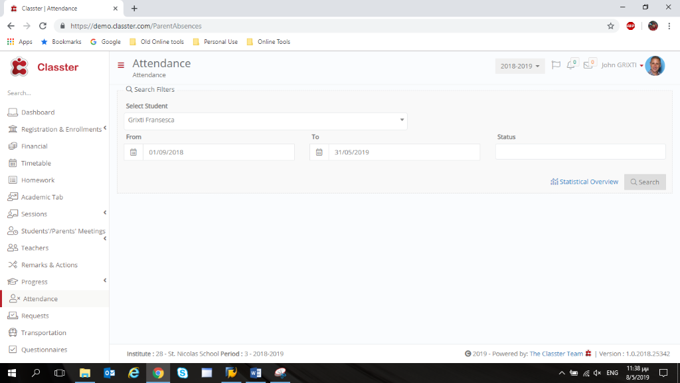Screen dimensions: 680x383
Task: Click the flag icon in header
Action: point(556,65)
